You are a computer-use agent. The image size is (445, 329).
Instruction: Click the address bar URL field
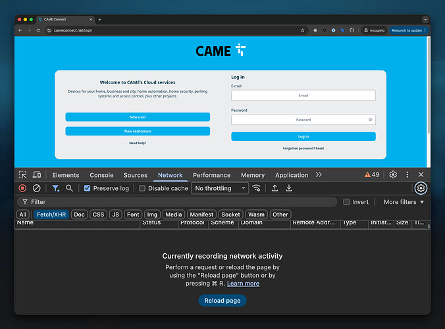pyautogui.click(x=176, y=30)
